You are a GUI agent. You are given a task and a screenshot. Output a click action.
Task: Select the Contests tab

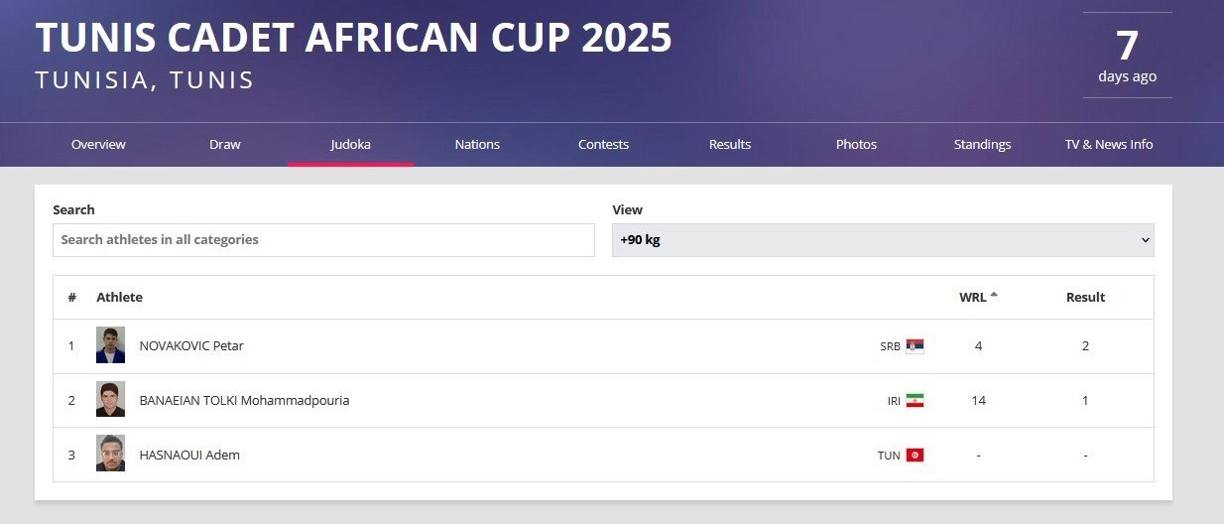(603, 145)
